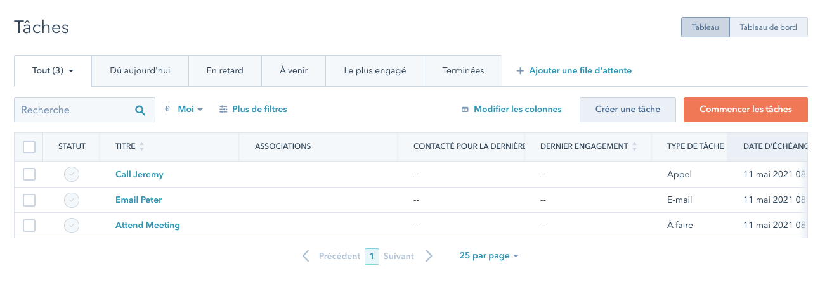Sort tasks by Titre column arrows
The image size is (820, 299).
[141, 146]
